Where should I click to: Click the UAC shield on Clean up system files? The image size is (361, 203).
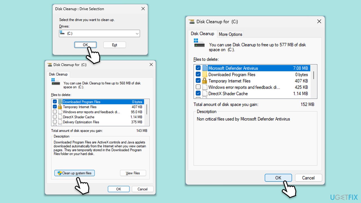[x=59, y=173]
